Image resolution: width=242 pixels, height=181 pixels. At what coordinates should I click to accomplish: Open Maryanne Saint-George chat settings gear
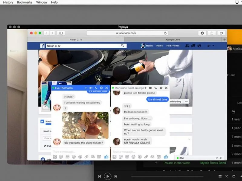click(x=161, y=88)
